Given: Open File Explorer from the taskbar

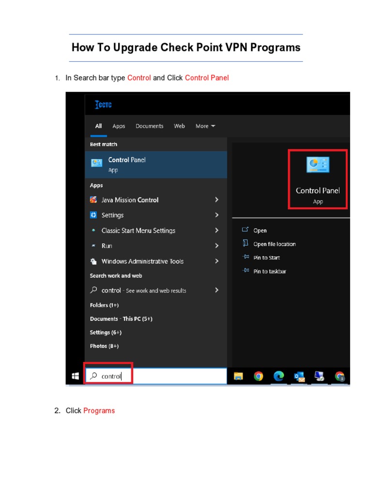Looking at the screenshot, I should tap(238, 376).
